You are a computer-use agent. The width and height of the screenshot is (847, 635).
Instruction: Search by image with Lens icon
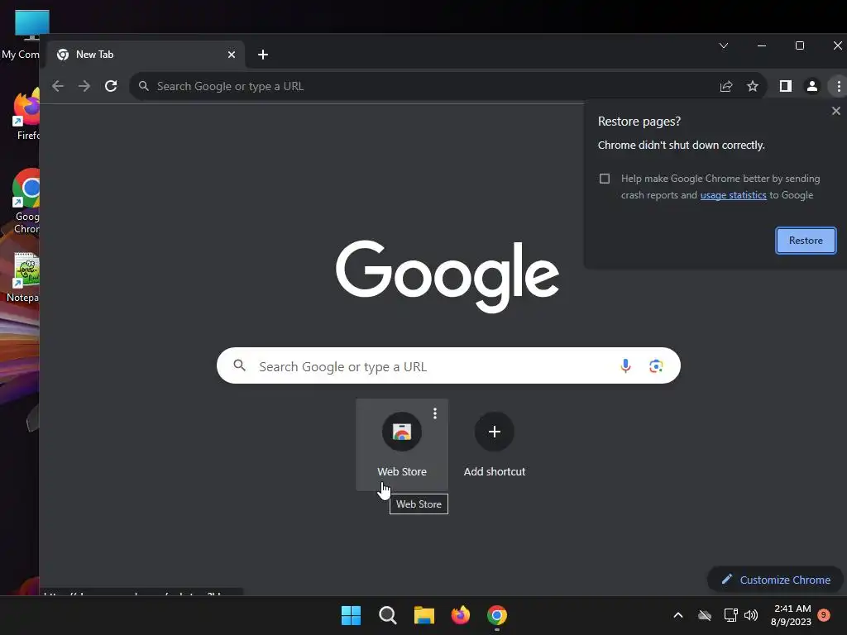point(656,366)
